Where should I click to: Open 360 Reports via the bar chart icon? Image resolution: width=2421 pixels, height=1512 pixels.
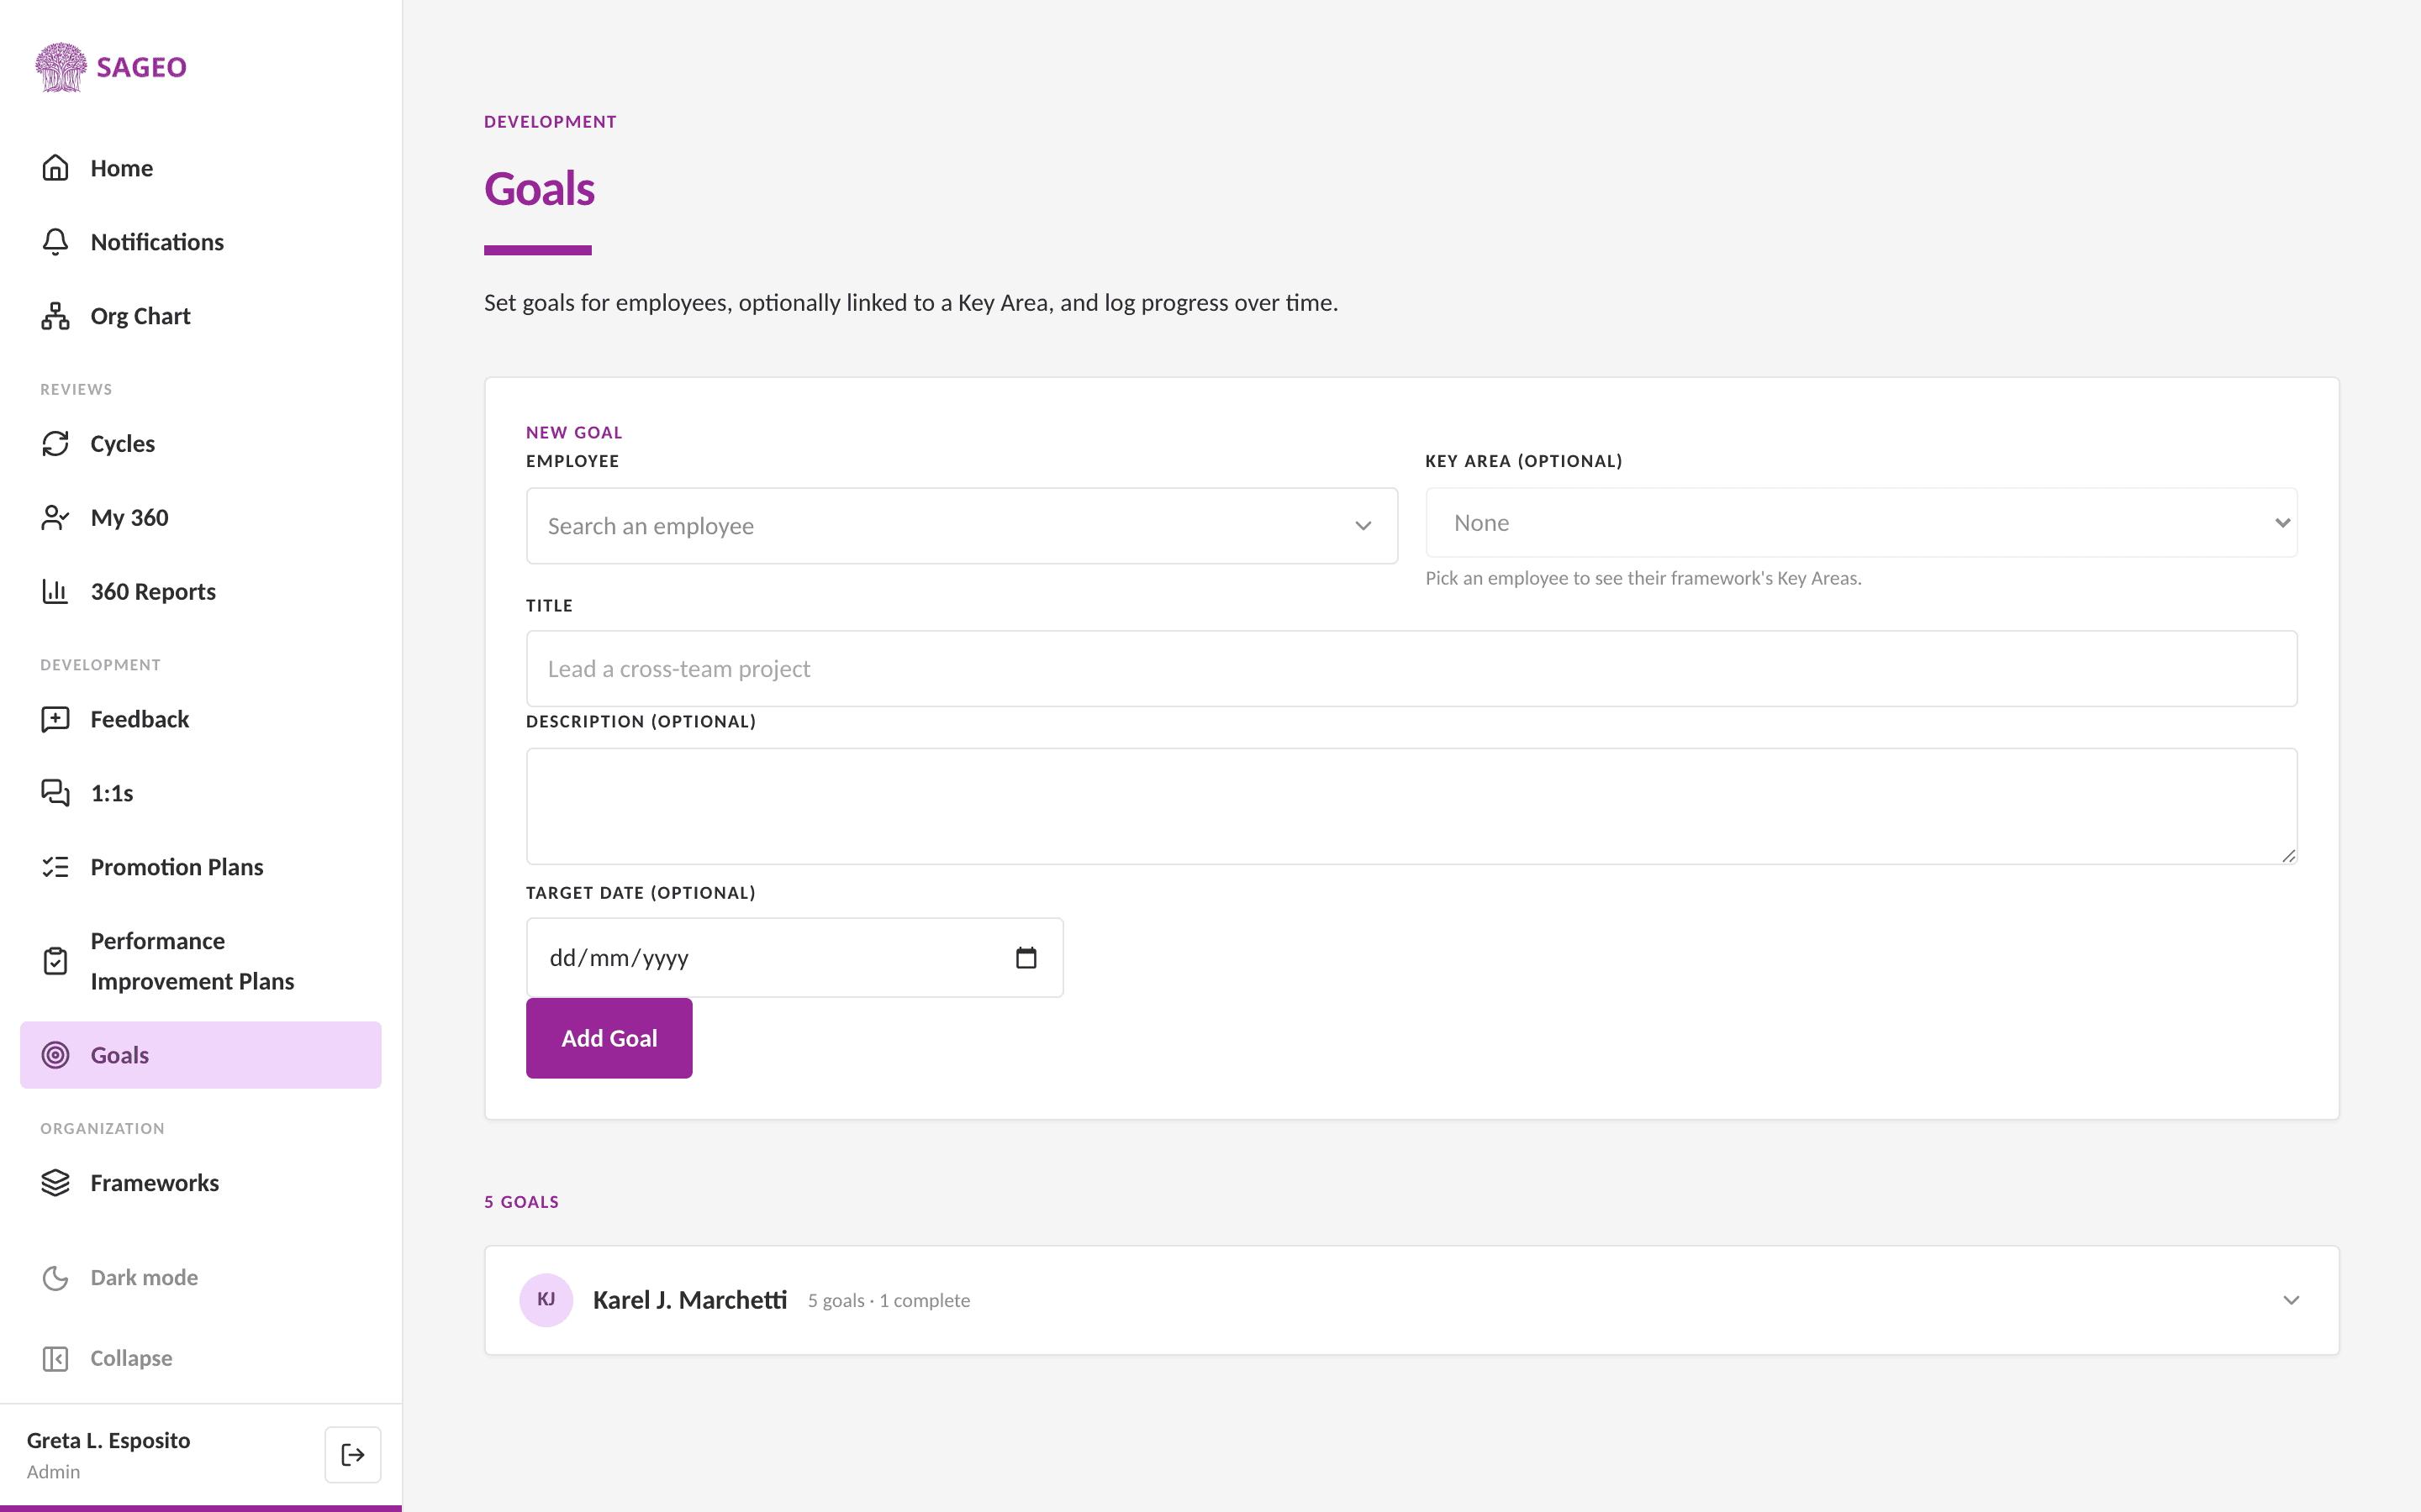[55, 592]
